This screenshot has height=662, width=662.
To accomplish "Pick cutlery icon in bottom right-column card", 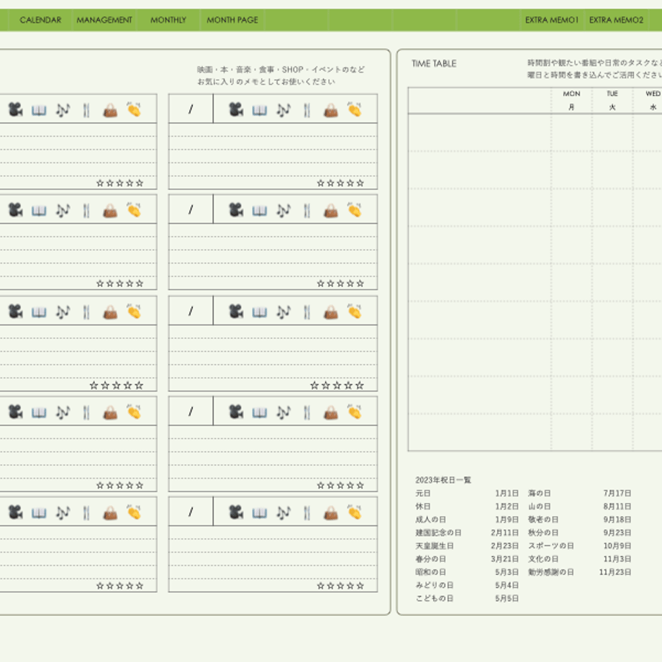I will click(x=307, y=513).
